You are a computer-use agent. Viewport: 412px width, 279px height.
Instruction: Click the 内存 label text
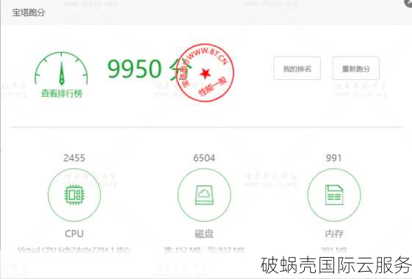click(334, 233)
